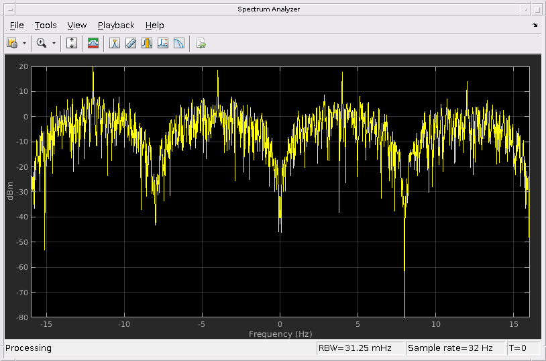This screenshot has height=361, width=546.
Task: Click the Generate Script icon
Action: [x=201, y=43]
